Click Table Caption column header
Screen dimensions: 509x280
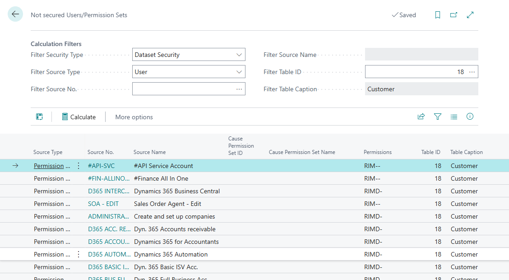click(467, 152)
